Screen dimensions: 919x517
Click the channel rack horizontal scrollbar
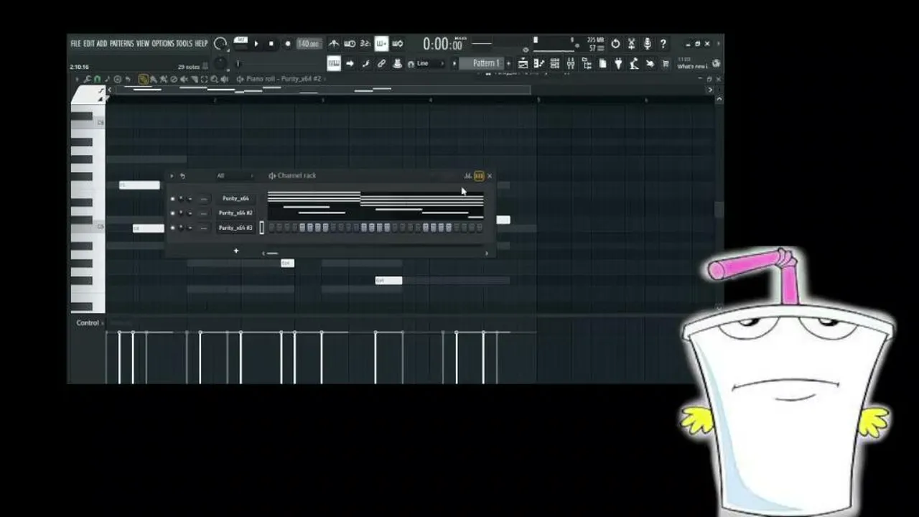pyautogui.click(x=375, y=253)
